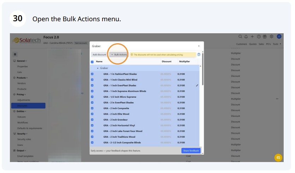Toggle the hamburger sidebar menu
This screenshot has width=295, height=173.
coord(15,54)
